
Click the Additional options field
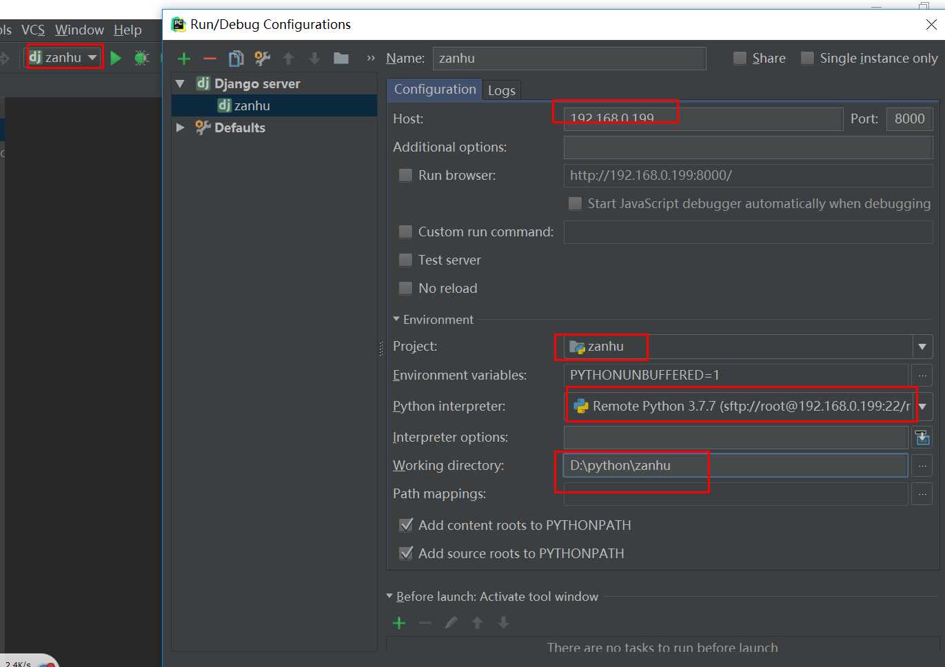pyautogui.click(x=748, y=147)
